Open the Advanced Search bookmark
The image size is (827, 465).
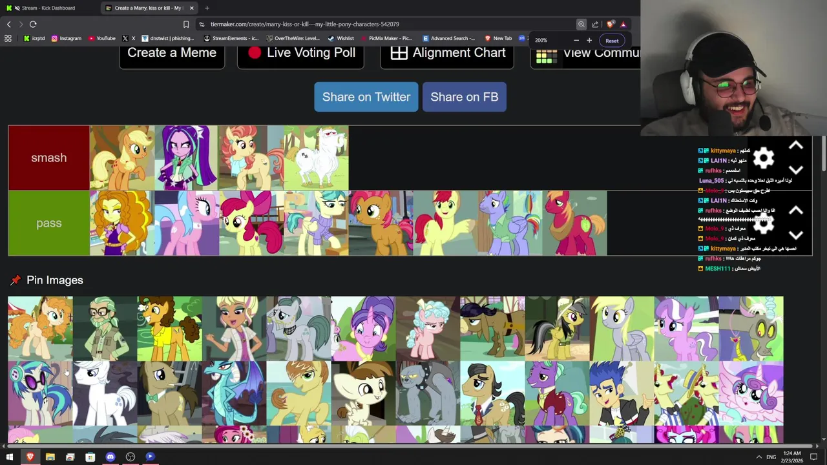[x=448, y=38]
